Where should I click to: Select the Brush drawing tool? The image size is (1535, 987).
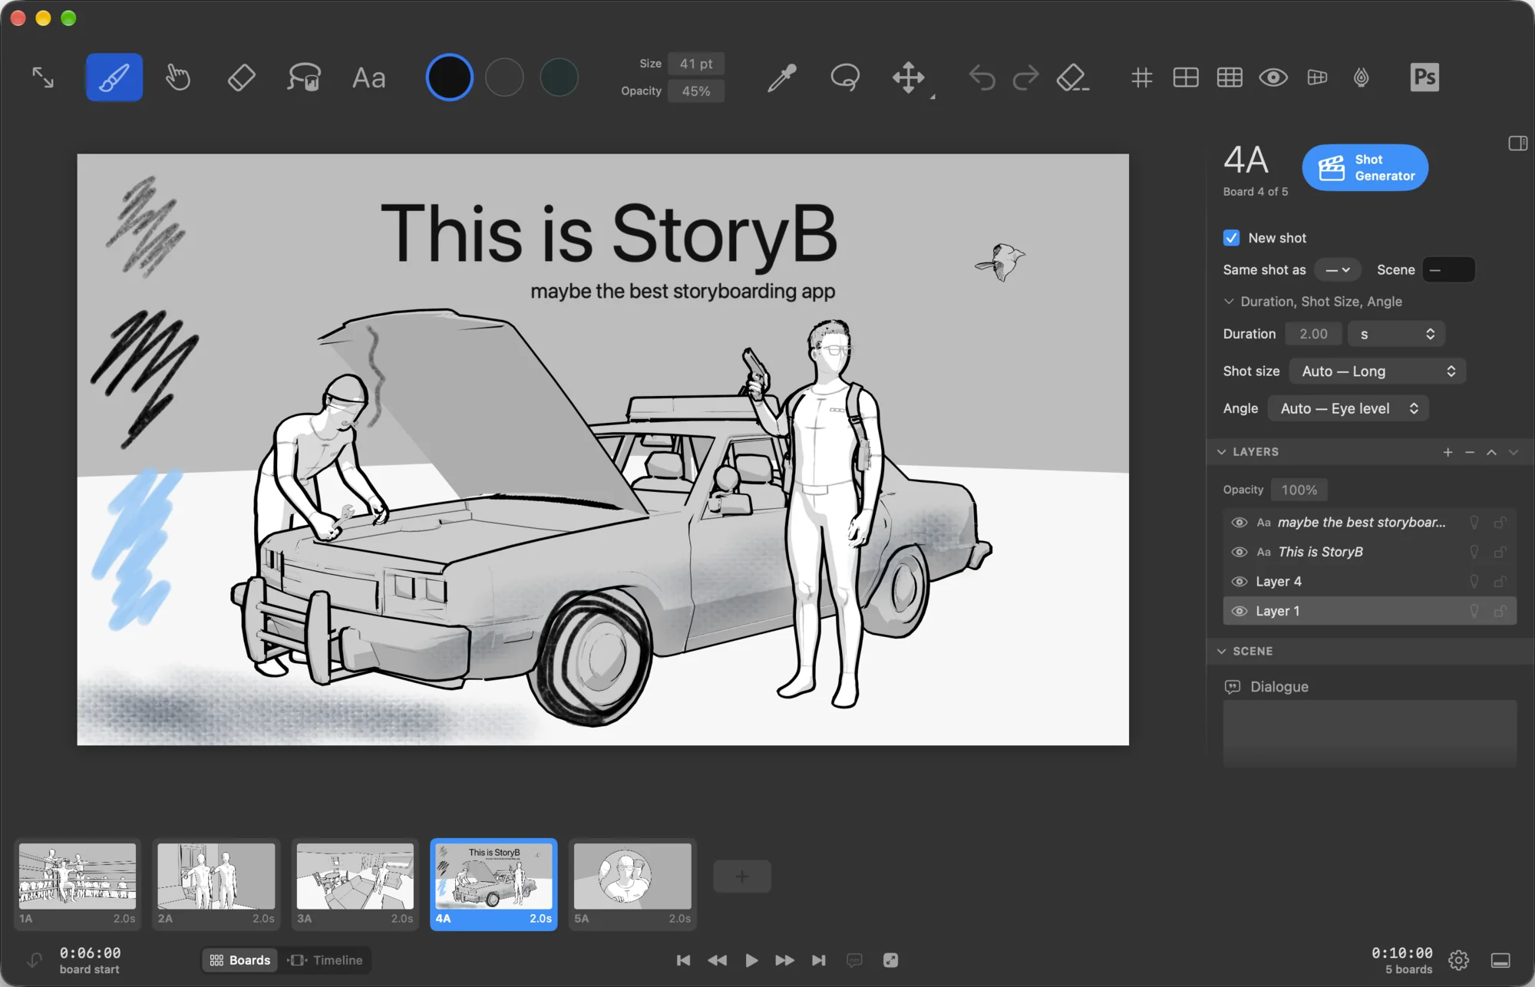[x=114, y=78]
